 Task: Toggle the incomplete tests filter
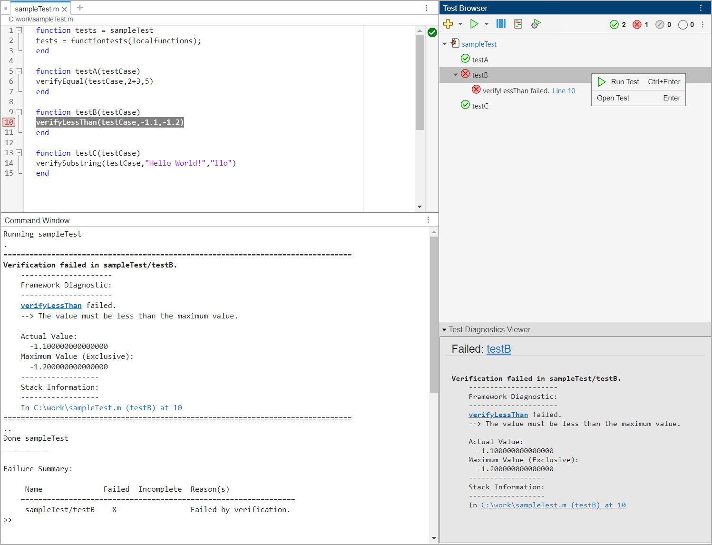click(x=663, y=25)
